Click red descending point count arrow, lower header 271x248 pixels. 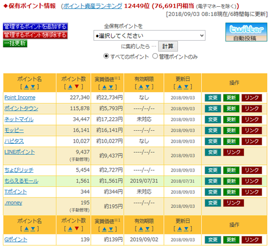(x=77, y=229)
